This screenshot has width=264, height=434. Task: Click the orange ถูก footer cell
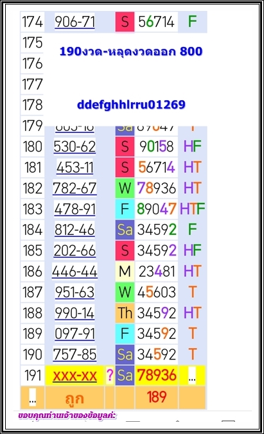point(75,398)
